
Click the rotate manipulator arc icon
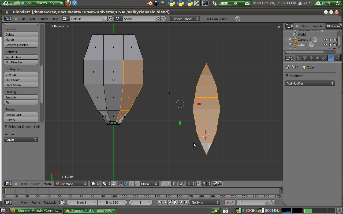pos(132,184)
